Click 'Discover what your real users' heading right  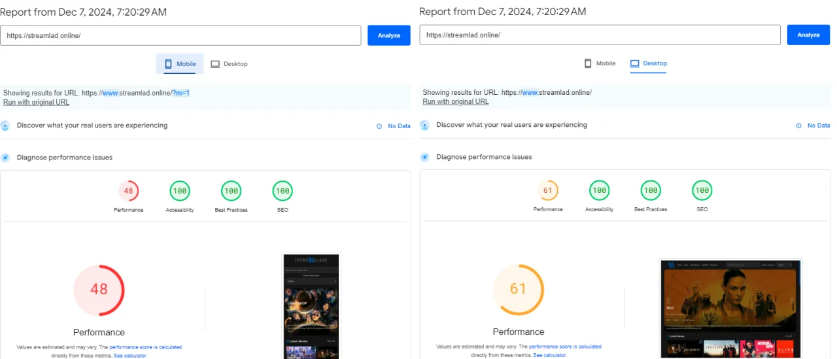tap(512, 125)
